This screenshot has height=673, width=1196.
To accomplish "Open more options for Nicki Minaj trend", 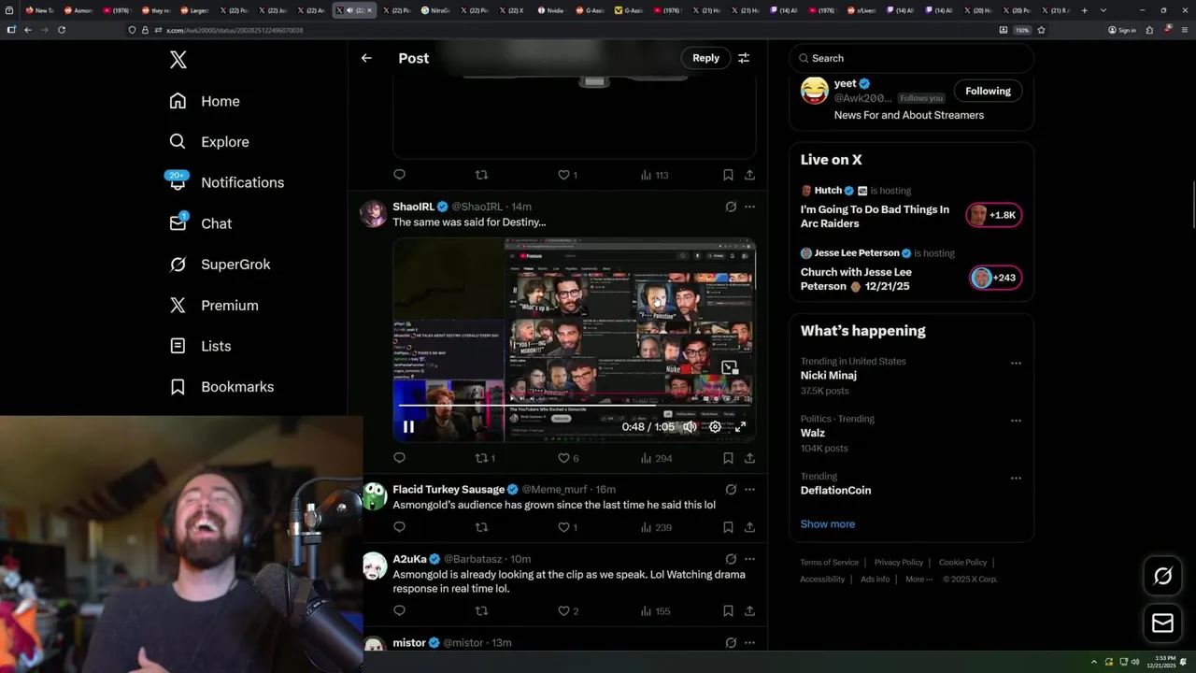I will pos(1016,364).
